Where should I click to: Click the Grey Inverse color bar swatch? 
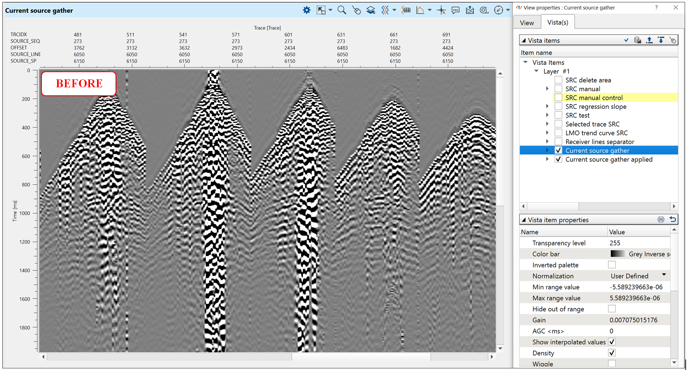[618, 254]
